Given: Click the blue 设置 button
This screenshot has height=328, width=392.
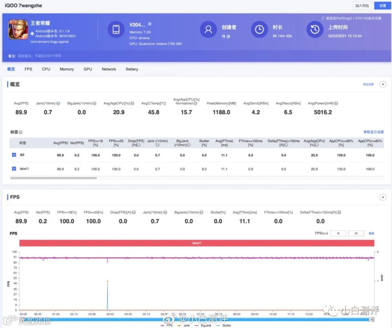Looking at the screenshot, I should [x=383, y=5].
